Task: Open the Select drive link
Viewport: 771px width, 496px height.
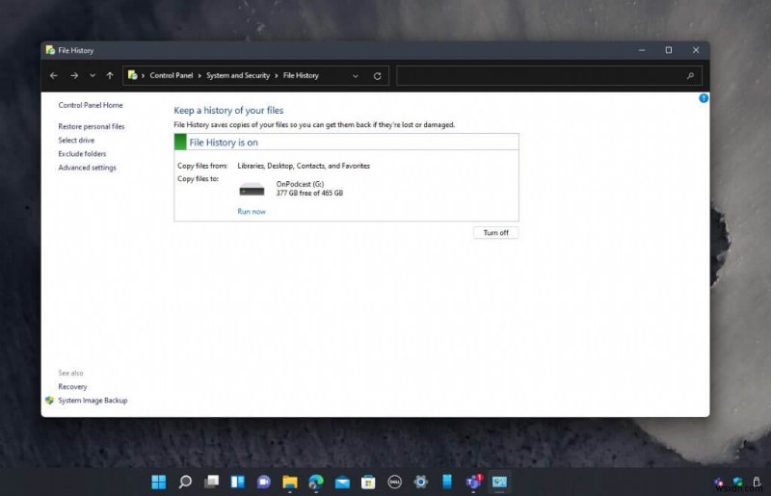Action: point(76,140)
